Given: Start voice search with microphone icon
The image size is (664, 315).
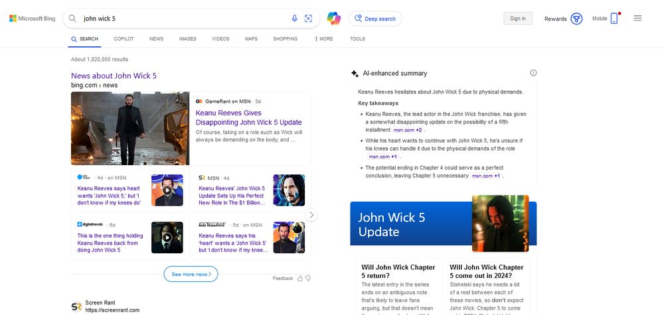Looking at the screenshot, I should 295,19.
